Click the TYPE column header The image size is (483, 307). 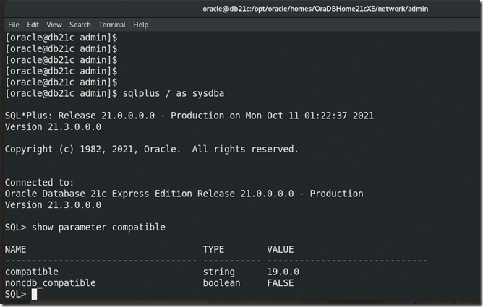(215, 249)
